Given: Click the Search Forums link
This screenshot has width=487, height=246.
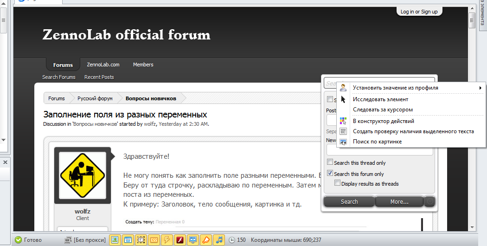Looking at the screenshot, I should (x=59, y=77).
